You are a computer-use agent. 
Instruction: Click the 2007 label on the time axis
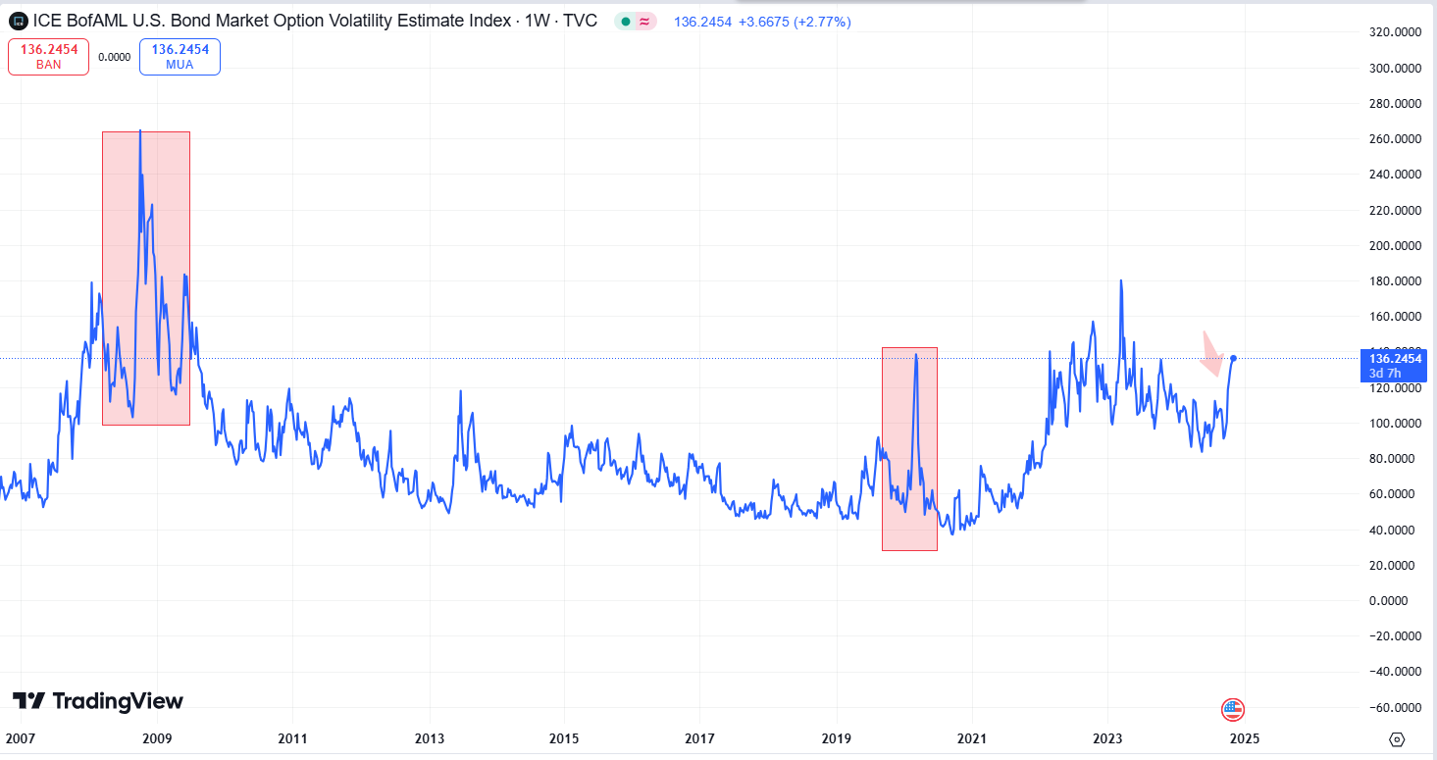20,738
